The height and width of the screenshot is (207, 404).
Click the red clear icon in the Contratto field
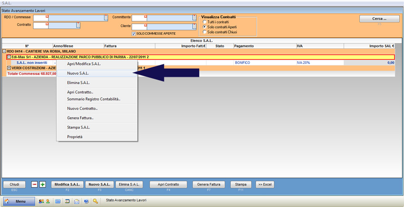point(47,24)
